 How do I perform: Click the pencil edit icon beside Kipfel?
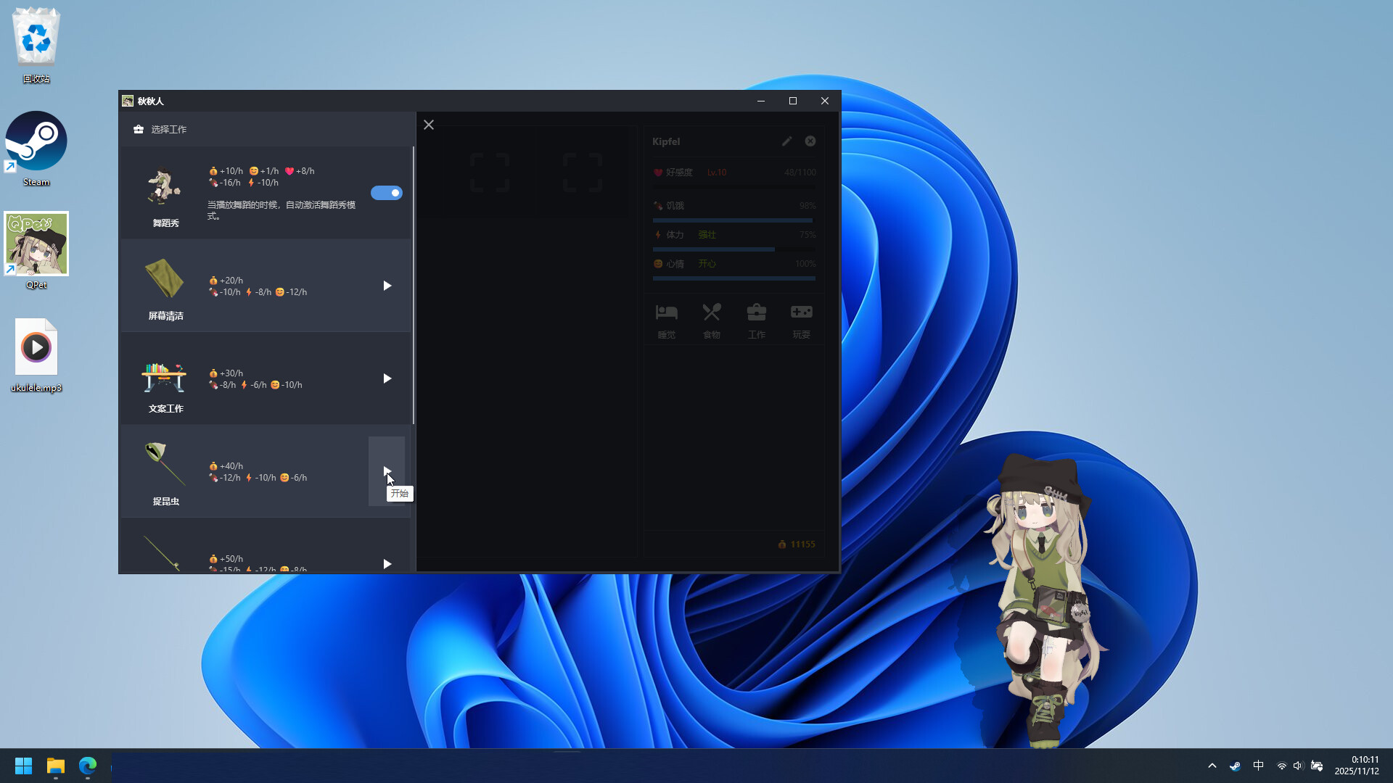click(x=786, y=141)
